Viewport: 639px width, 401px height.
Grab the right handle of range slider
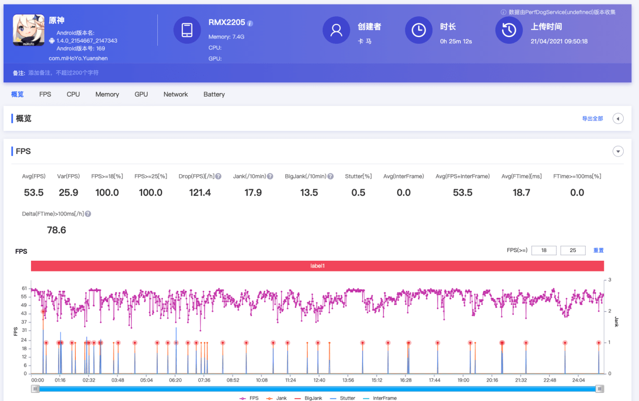coord(600,389)
